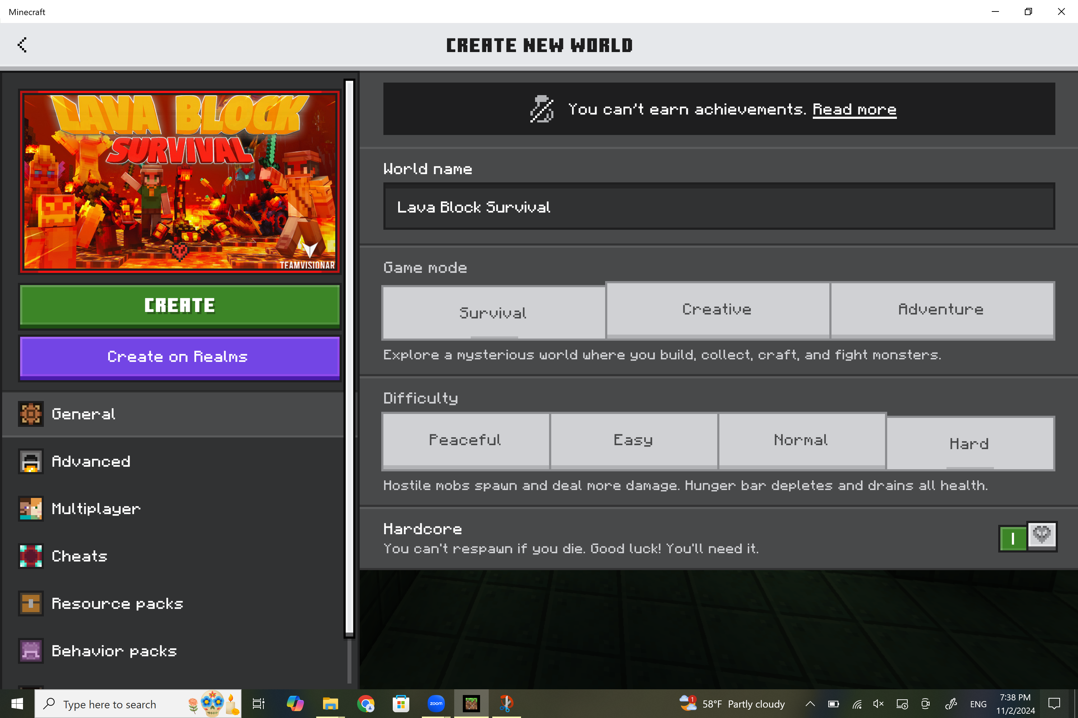Viewport: 1078px width, 718px height.
Task: Set difficulty to Normal
Action: point(801,440)
